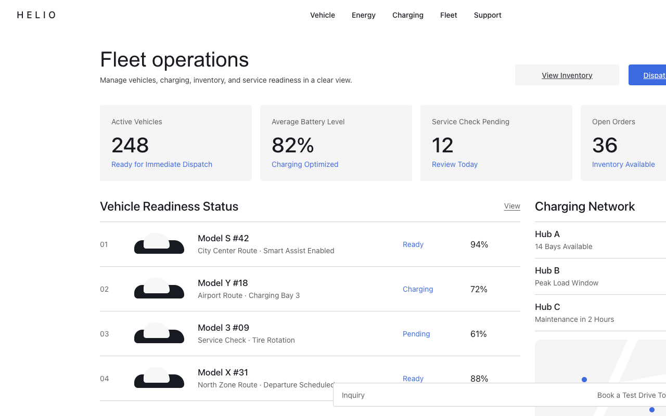Click the Model X #31 car icon
The width and height of the screenshot is (666, 416).
159,378
